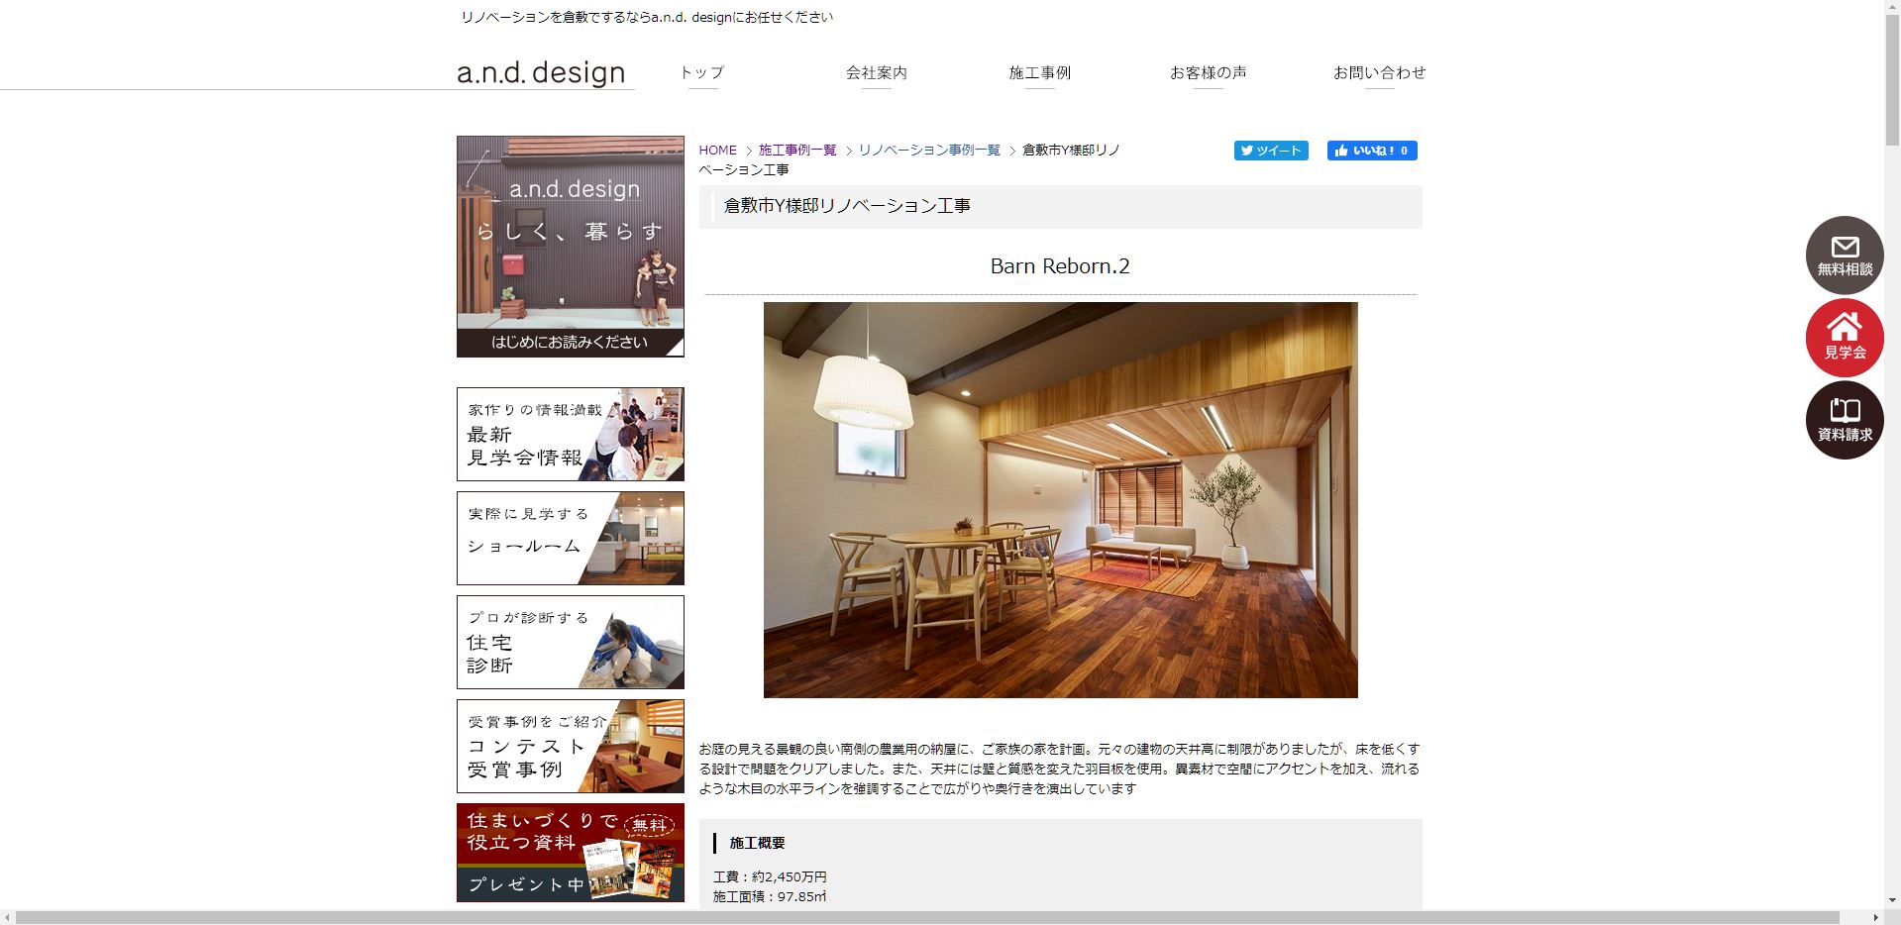
Task: Click the header tagline リノベーションを倉敷でするなら
Action: (x=647, y=17)
